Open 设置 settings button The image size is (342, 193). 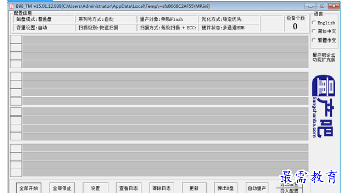(95, 188)
